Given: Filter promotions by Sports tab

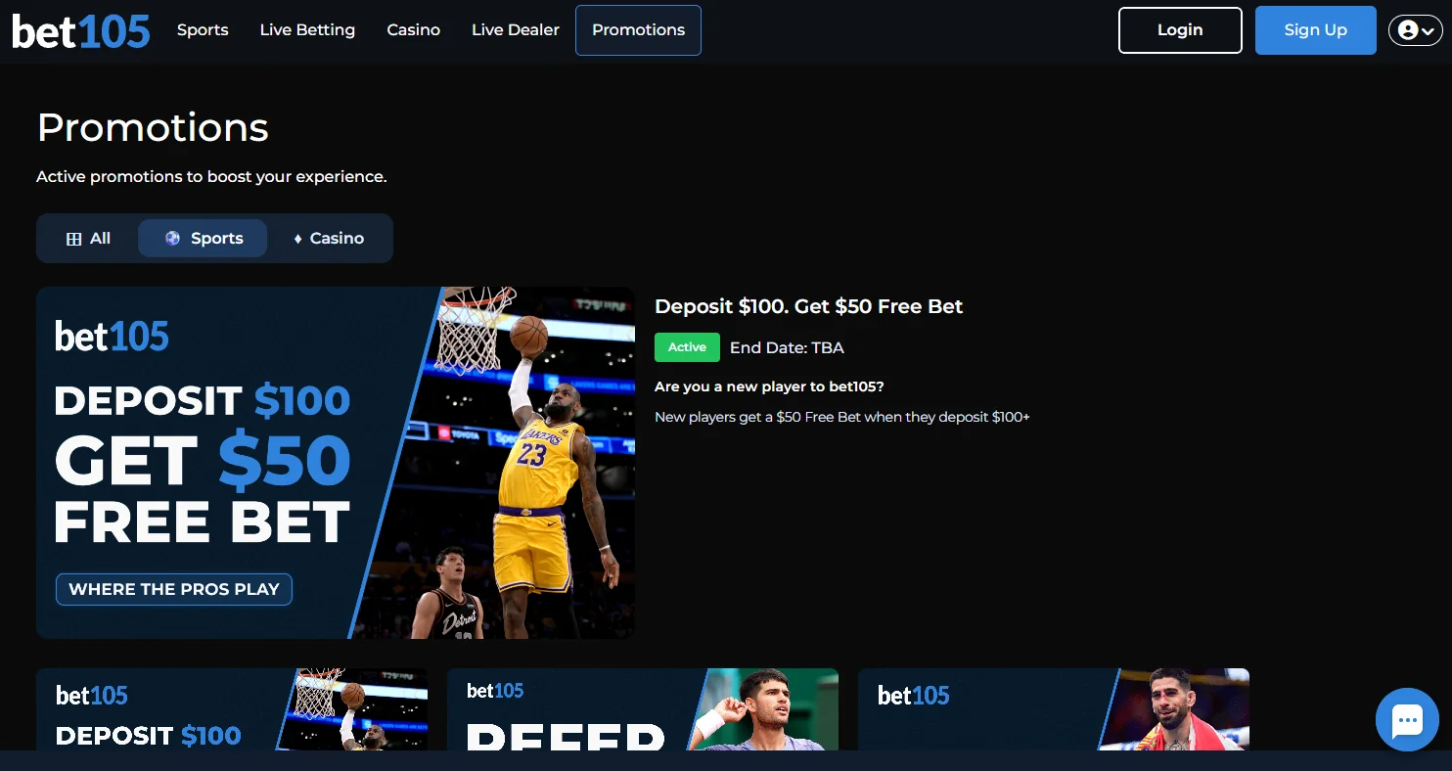Looking at the screenshot, I should (203, 239).
